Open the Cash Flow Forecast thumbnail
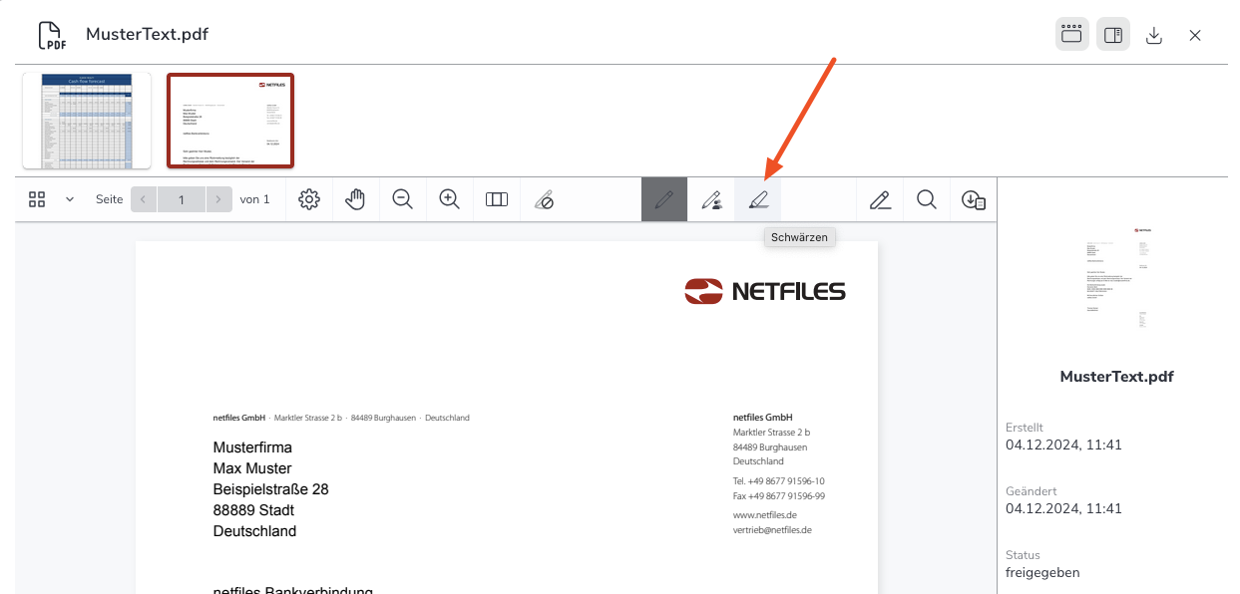The width and height of the screenshot is (1240, 594). (x=87, y=121)
